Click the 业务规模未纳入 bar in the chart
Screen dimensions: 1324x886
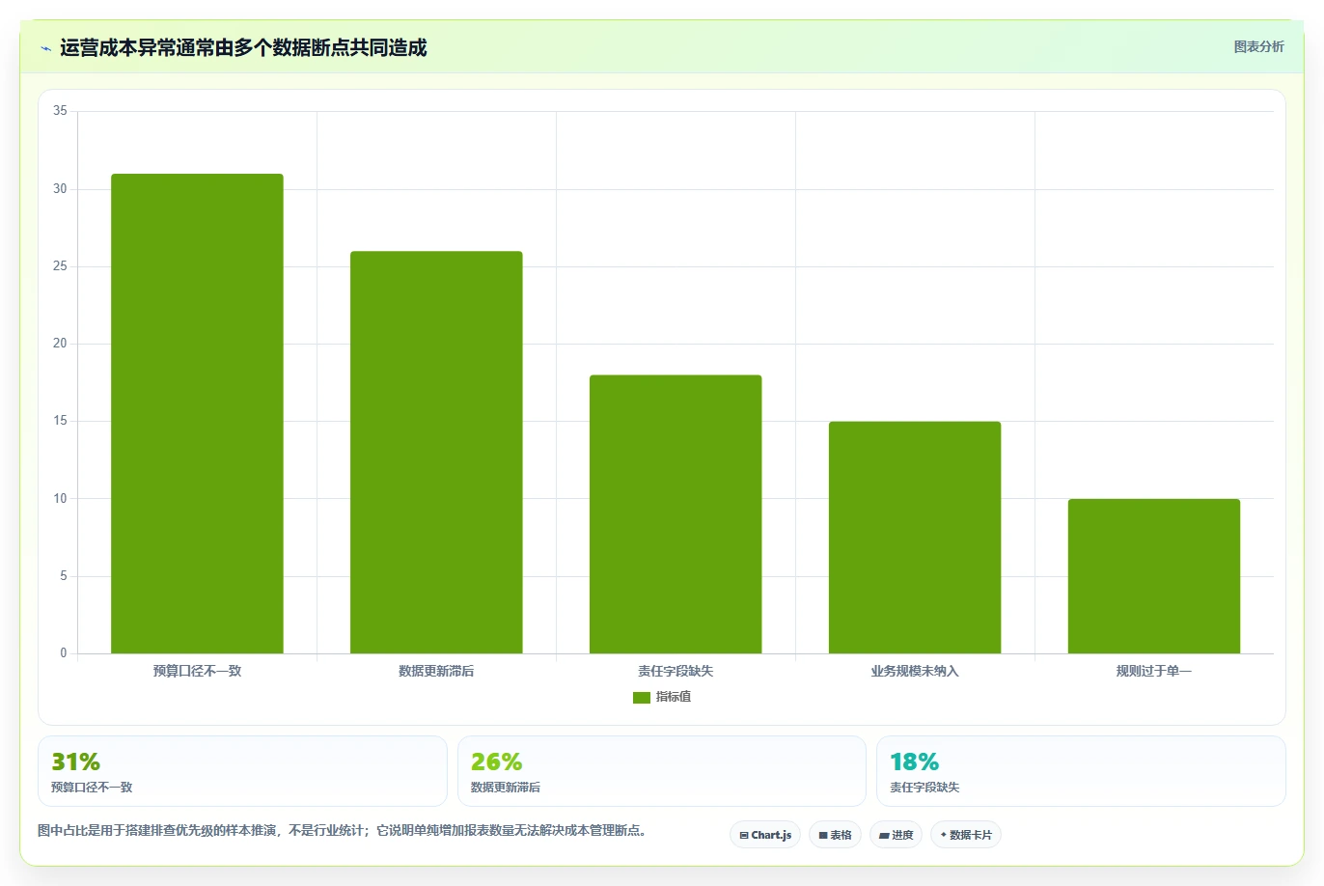[x=915, y=537]
